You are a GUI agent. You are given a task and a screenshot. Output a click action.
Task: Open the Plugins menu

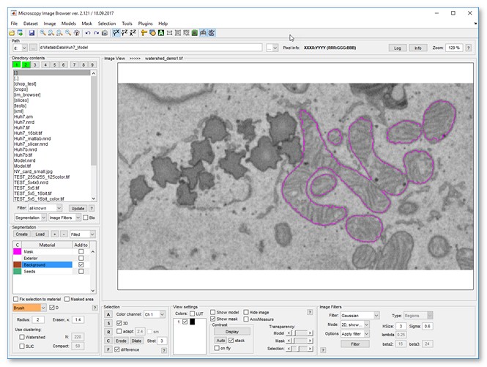pos(146,23)
